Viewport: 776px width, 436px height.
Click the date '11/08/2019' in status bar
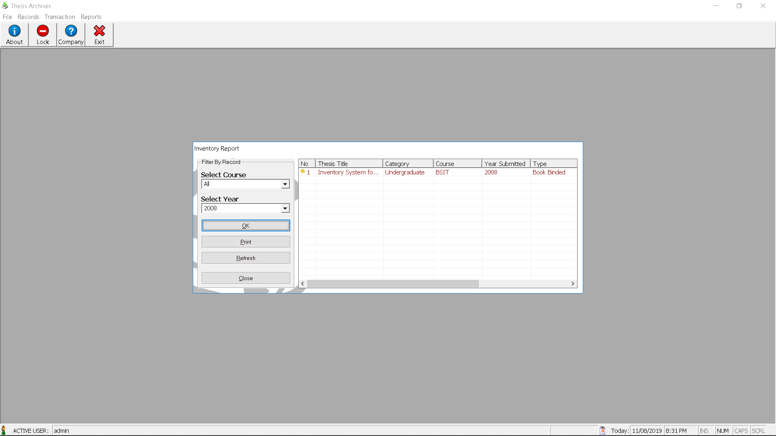coord(647,431)
